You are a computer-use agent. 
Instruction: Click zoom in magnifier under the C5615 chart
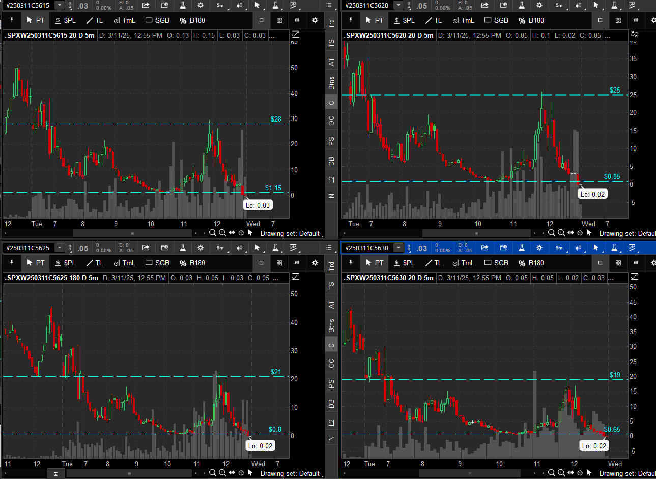point(222,233)
